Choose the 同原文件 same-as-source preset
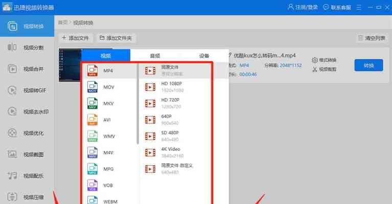 pos(175,70)
